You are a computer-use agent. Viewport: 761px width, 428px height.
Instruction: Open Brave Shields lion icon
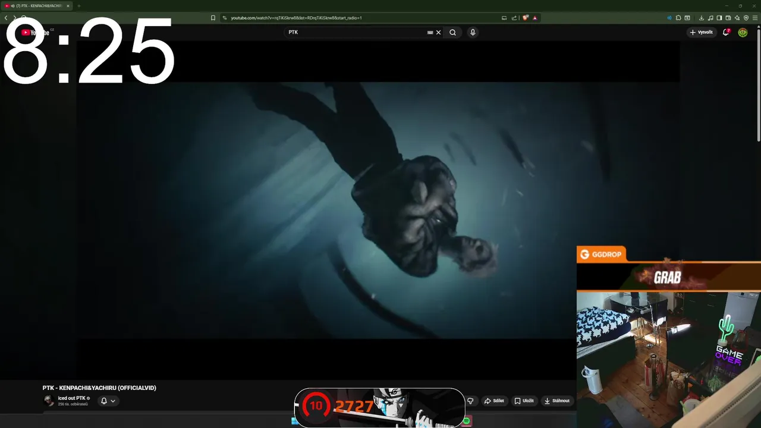(x=526, y=18)
